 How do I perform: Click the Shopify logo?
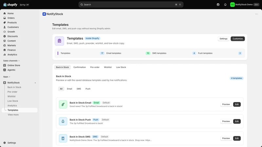point(10,5)
